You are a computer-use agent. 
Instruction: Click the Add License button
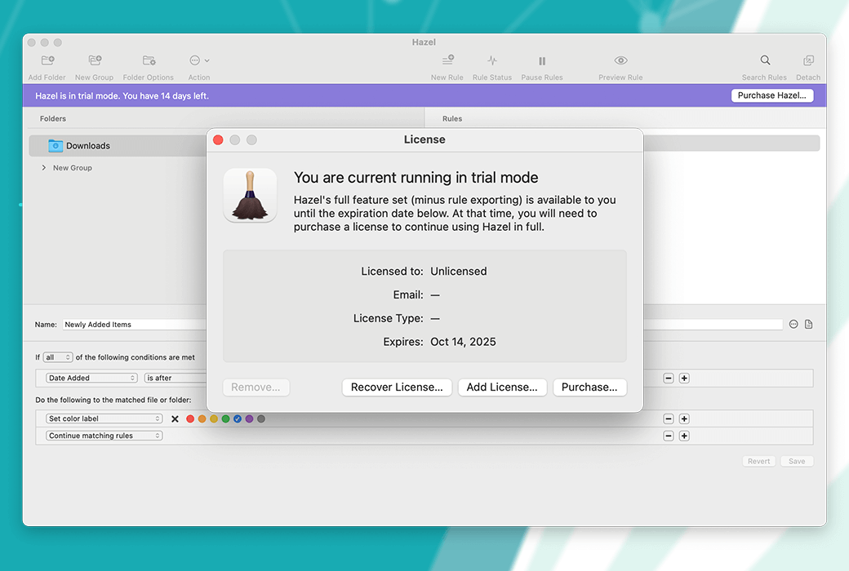[x=502, y=387]
